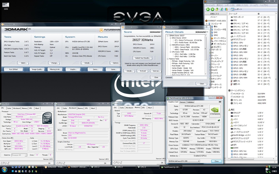Switch to the Sensors tab in GPU-Z

[x=183, y=102]
